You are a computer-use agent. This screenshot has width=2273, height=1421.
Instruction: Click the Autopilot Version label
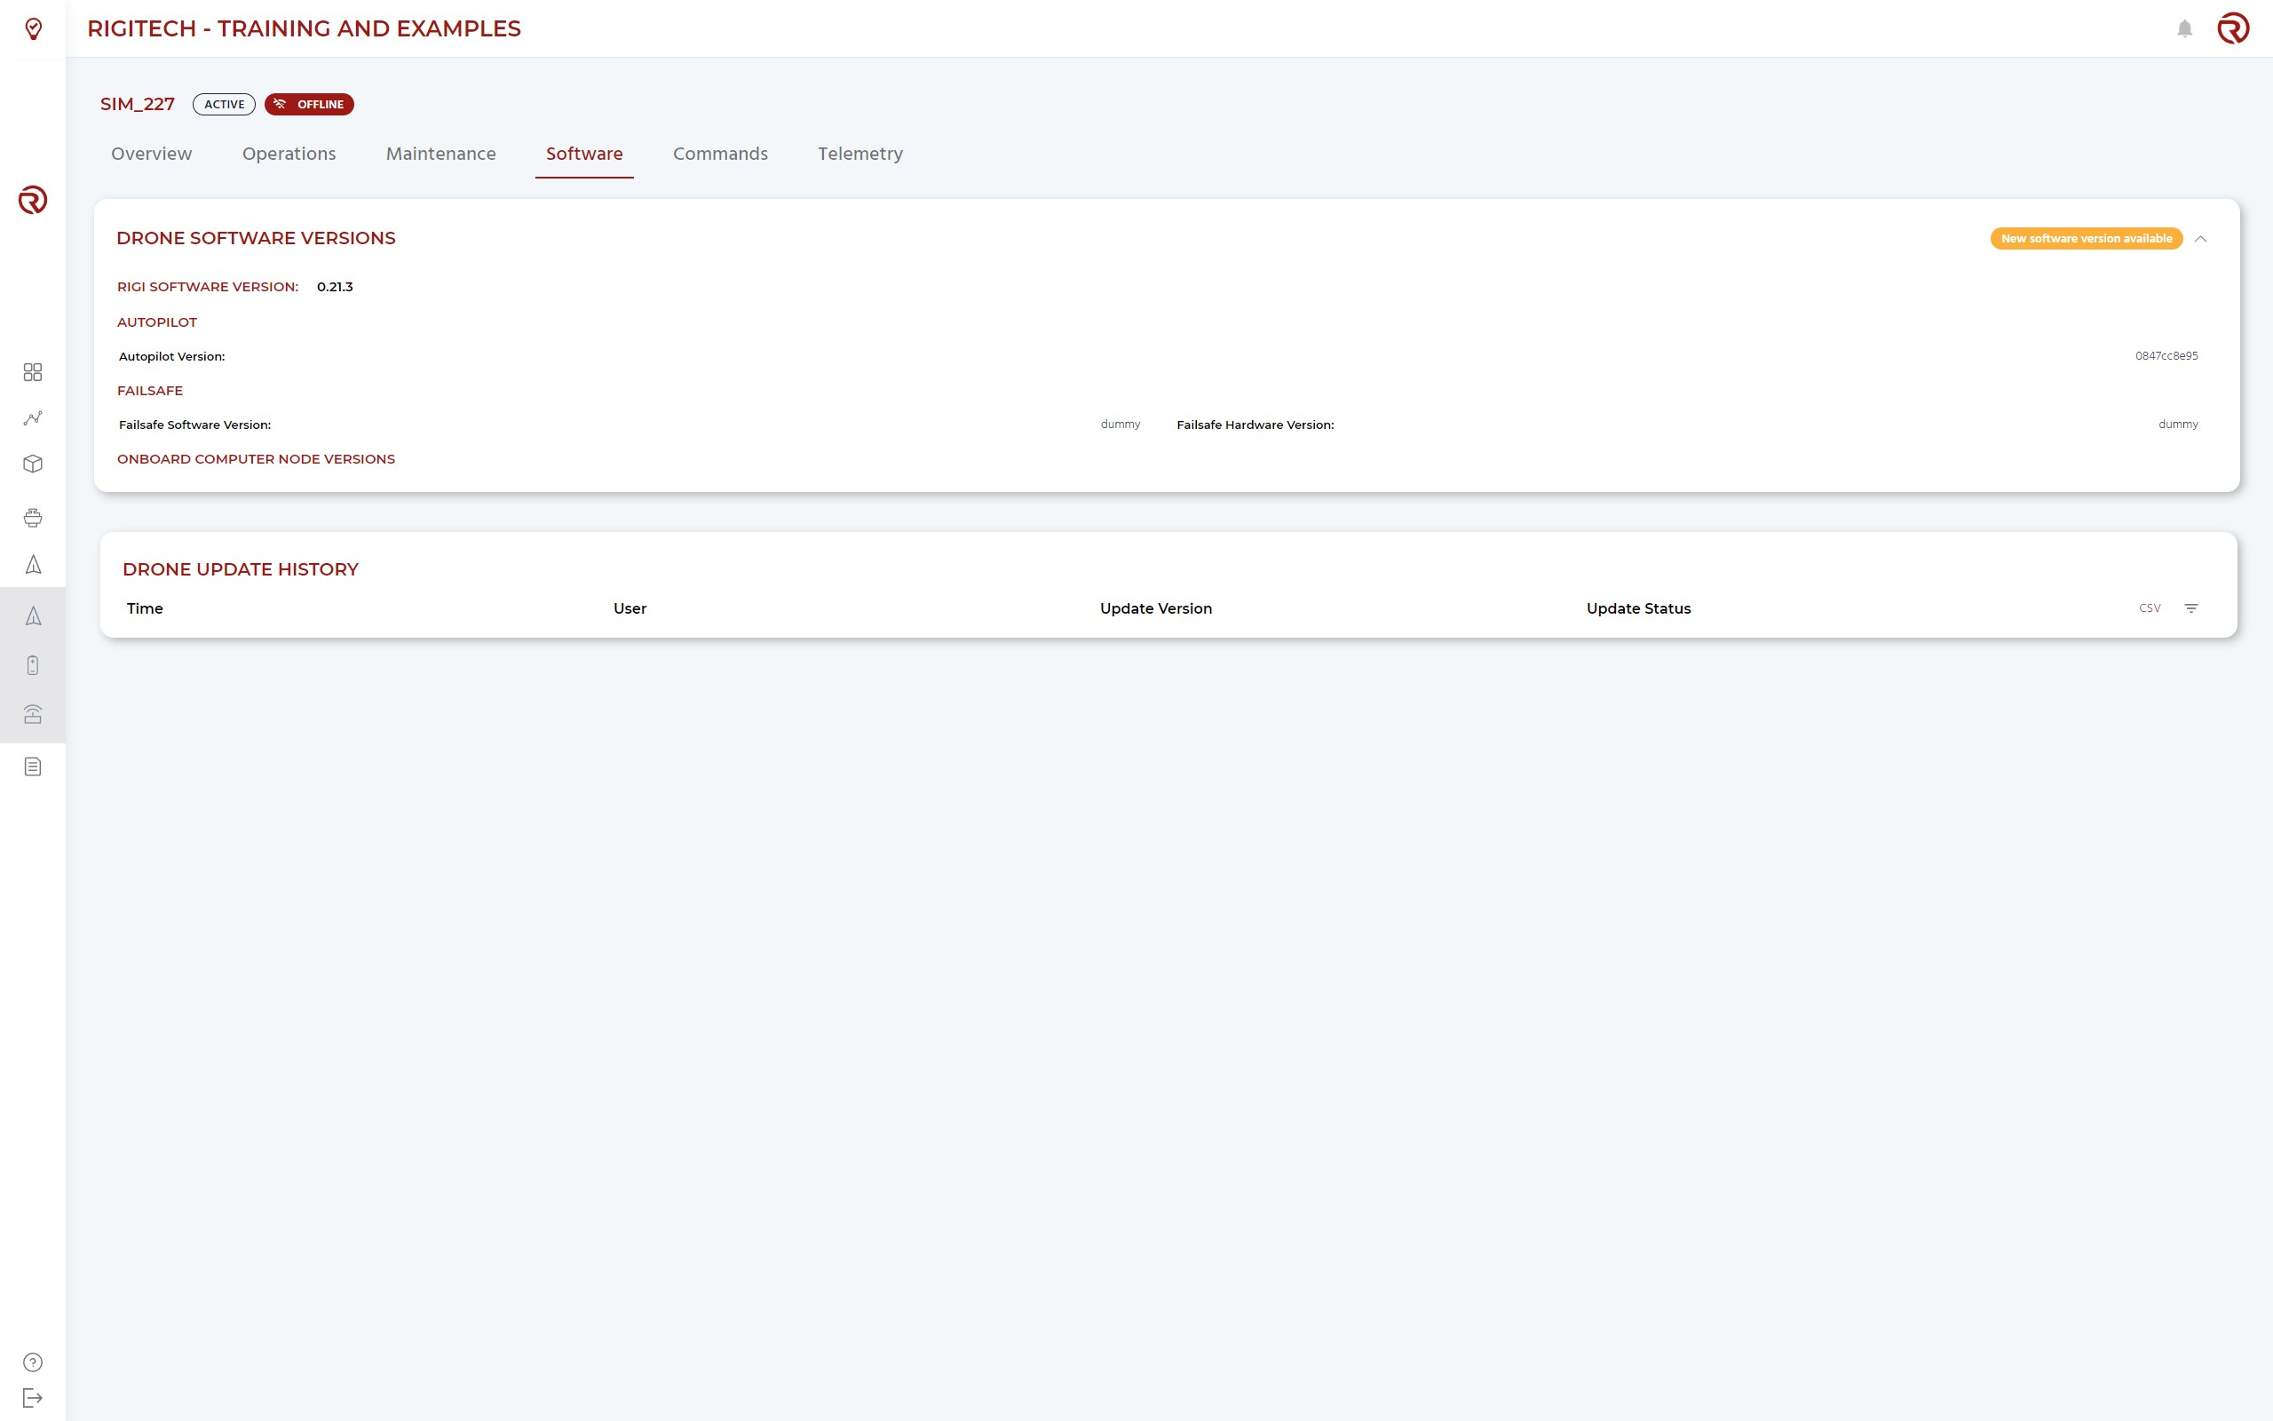tap(172, 356)
